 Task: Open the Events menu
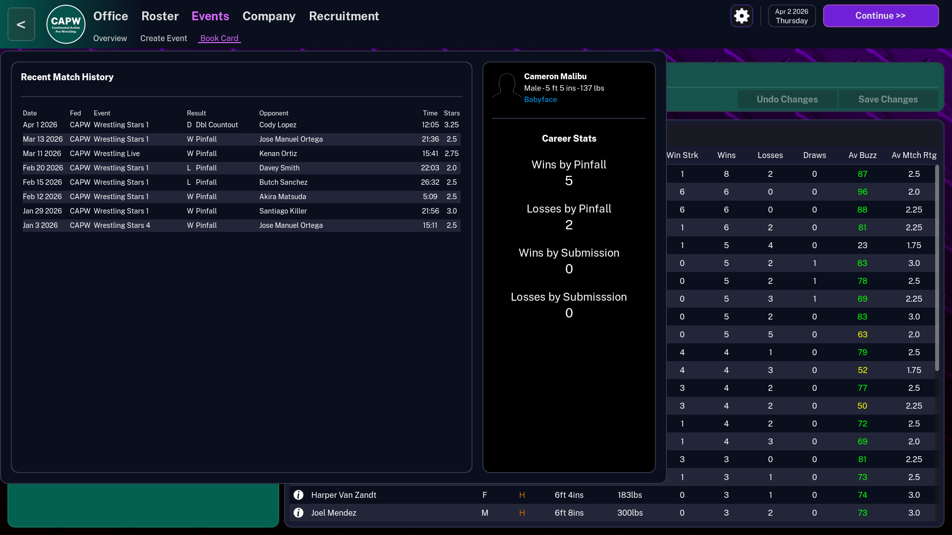click(x=210, y=16)
